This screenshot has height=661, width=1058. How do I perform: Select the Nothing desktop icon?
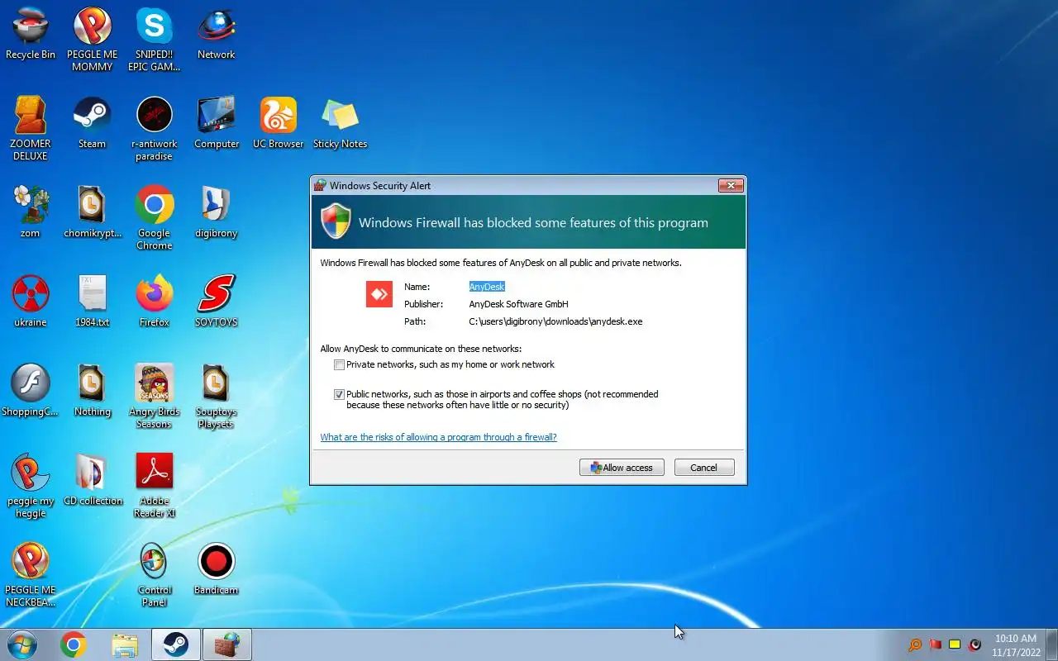[93, 391]
